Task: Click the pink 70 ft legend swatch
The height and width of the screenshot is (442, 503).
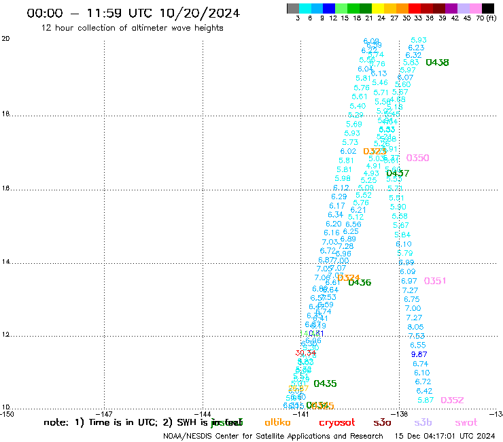Action: point(475,8)
